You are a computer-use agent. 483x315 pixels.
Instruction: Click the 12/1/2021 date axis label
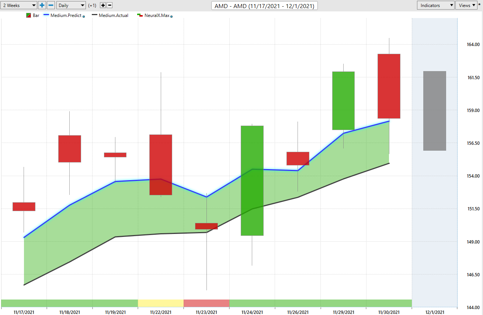[x=435, y=312]
